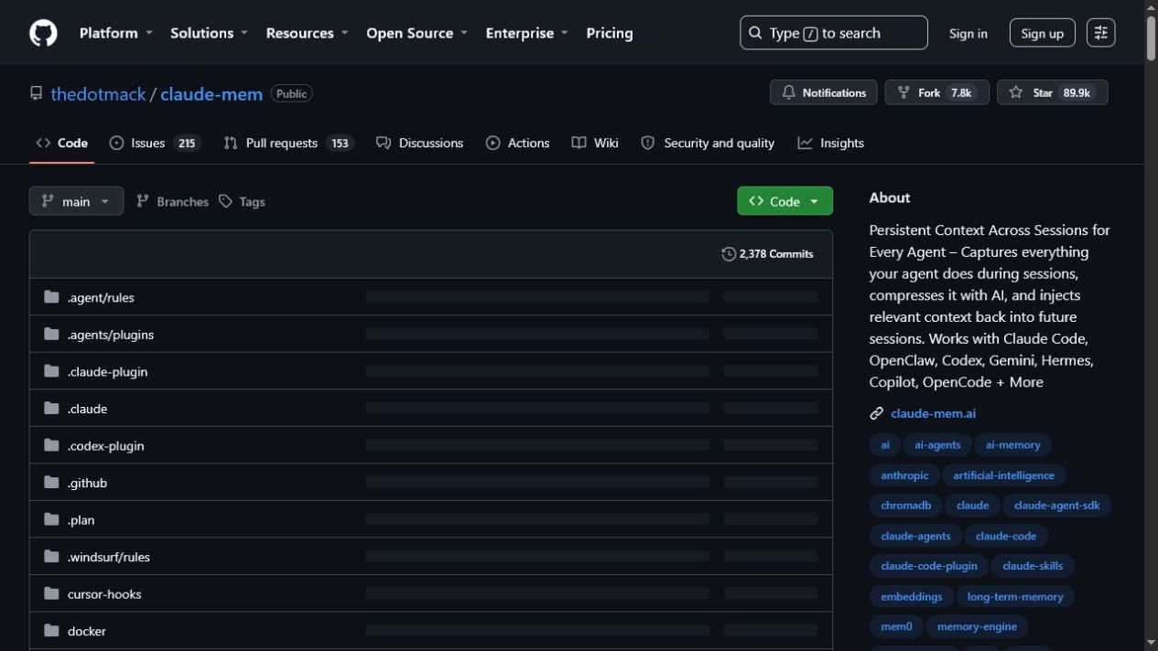
Task: Expand the Enterprise menu
Action: point(526,33)
